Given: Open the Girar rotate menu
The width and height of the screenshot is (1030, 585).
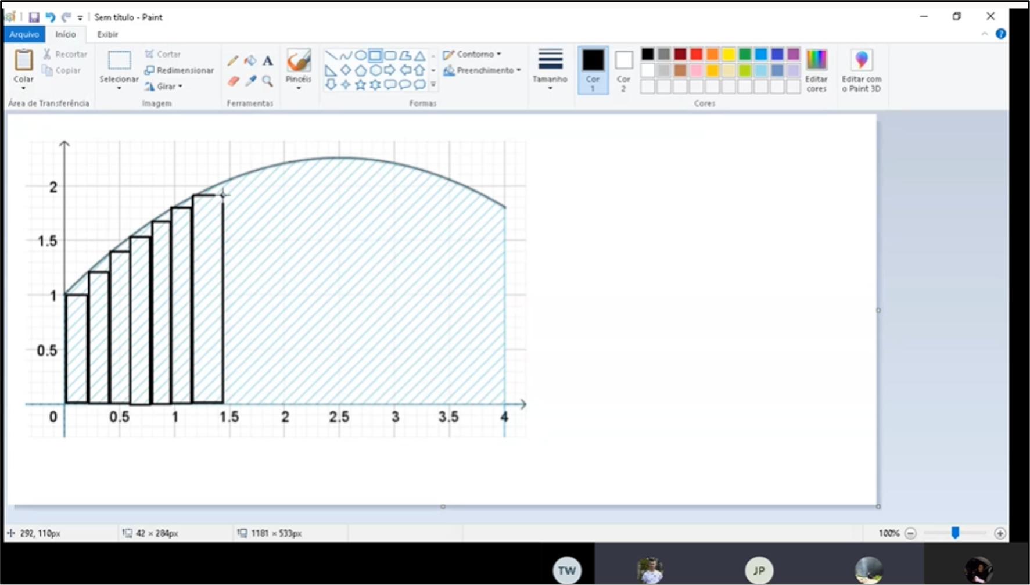Looking at the screenshot, I should (163, 87).
